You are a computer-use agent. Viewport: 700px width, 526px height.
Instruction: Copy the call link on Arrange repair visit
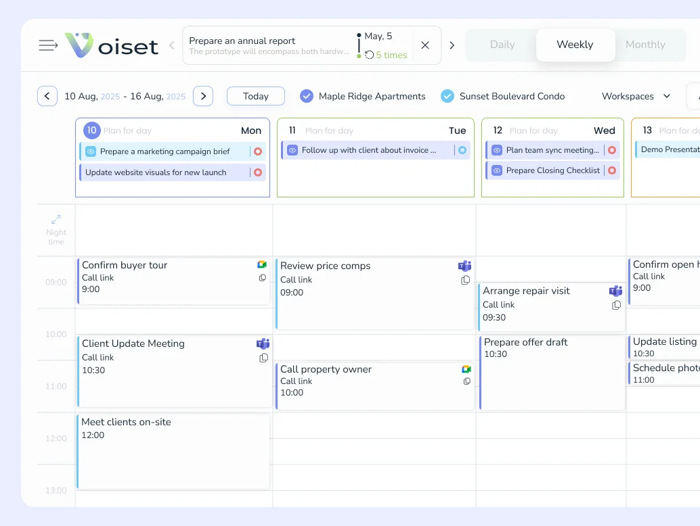coord(616,305)
